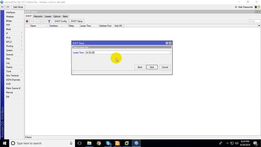Expand the Routing submenu
This screenshot has height=147, width=261.
click(15, 46)
